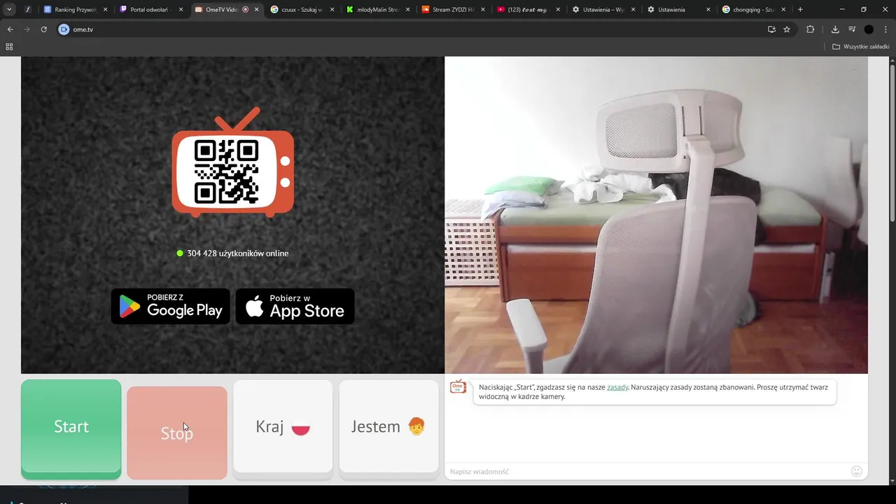
Task: Click the 304 428 użytkowników online text
Action: [237, 253]
